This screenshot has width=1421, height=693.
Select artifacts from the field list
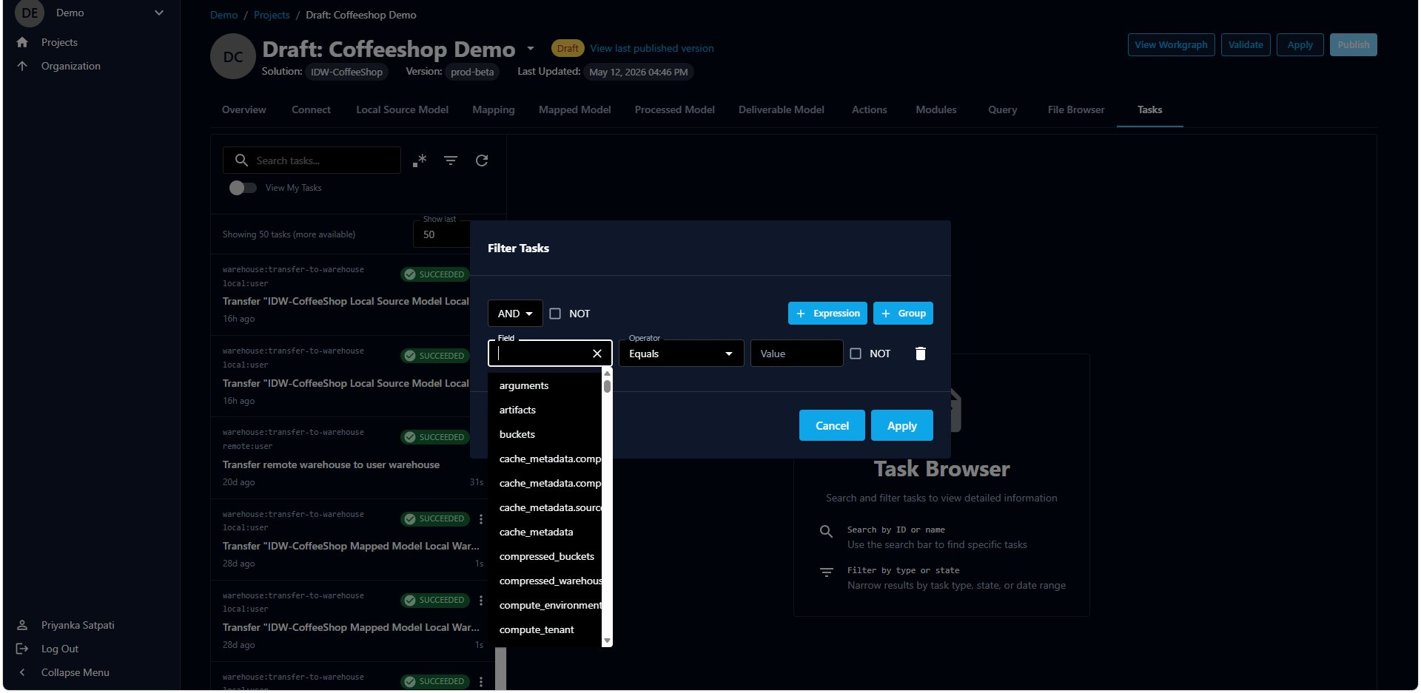(x=545, y=410)
